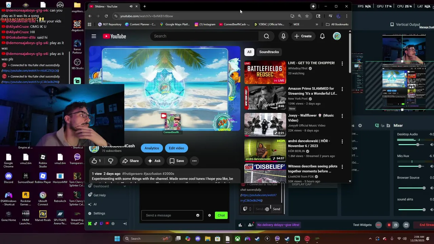This screenshot has width=434, height=244.
Task: Click the green Chat button
Action: 221,215
